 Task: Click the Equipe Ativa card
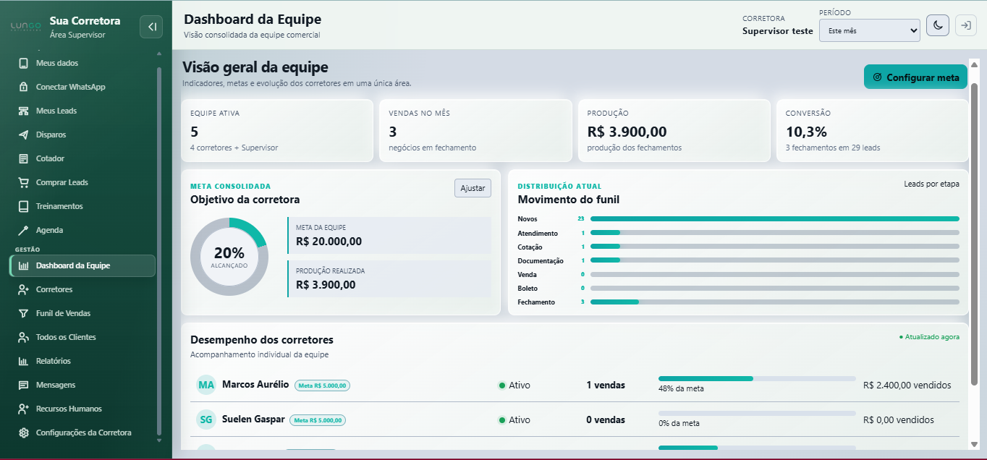click(x=277, y=130)
